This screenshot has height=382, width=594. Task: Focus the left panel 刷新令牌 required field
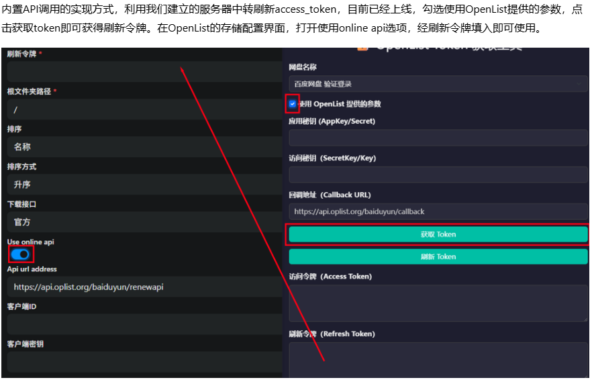coord(144,72)
